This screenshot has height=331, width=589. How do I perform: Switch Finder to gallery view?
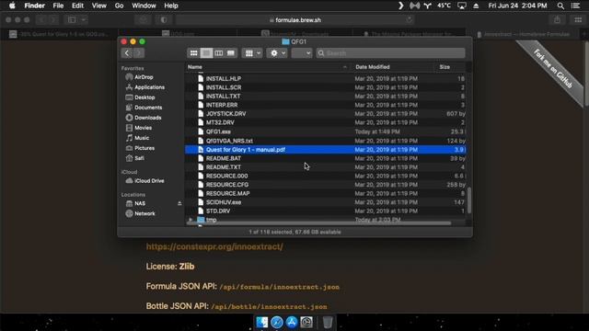click(231, 53)
